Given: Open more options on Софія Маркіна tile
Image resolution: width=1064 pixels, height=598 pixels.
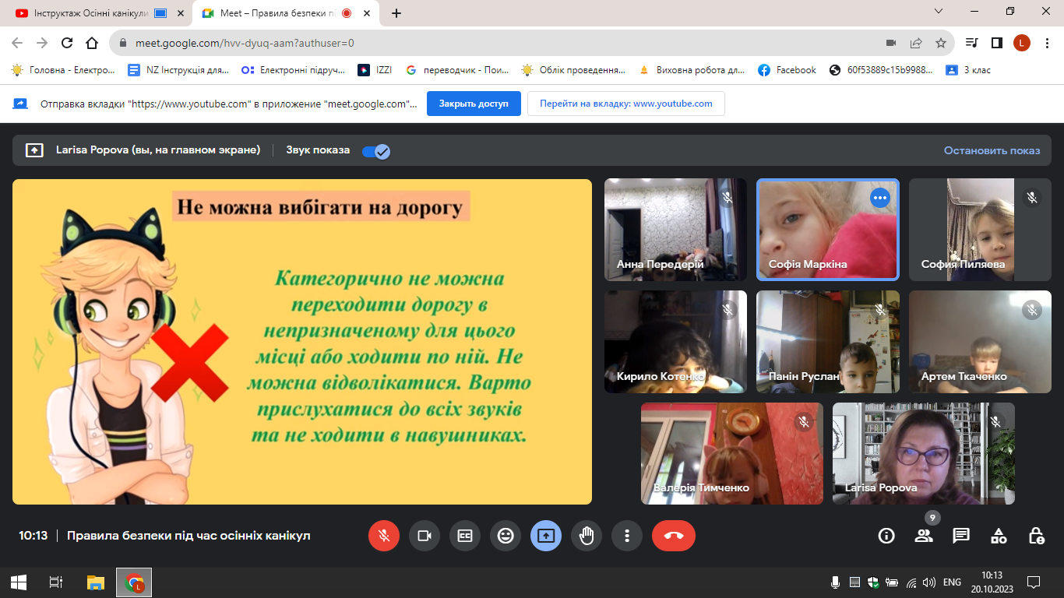Looking at the screenshot, I should [880, 198].
